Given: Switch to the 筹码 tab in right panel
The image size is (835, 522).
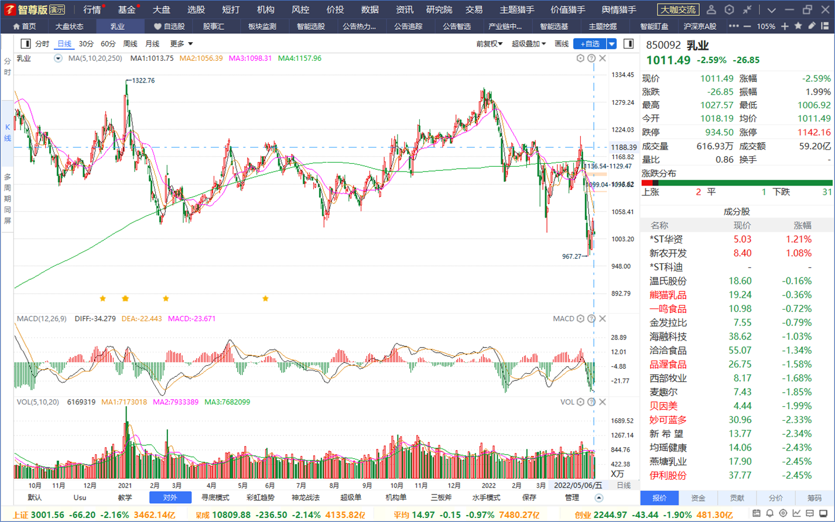Looking at the screenshot, I should [x=815, y=498].
